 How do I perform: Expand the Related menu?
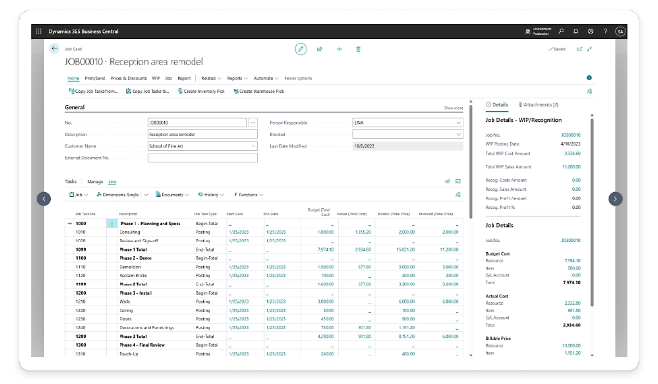click(211, 78)
